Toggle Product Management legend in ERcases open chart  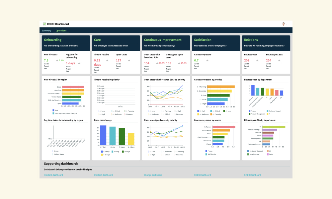[x=257, y=114]
